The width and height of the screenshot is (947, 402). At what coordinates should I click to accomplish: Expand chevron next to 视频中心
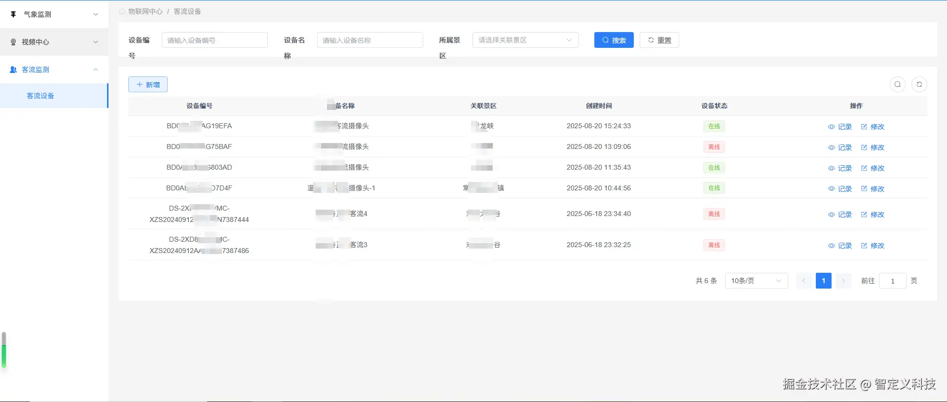(x=96, y=42)
